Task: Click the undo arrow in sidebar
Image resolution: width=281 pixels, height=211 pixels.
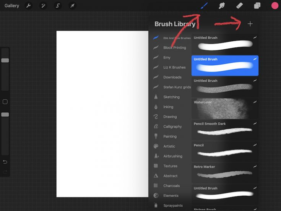Action: pyautogui.click(x=5, y=162)
